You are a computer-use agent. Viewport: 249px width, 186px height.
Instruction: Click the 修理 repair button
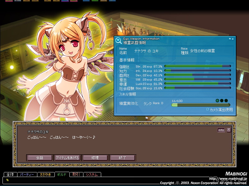95,158
